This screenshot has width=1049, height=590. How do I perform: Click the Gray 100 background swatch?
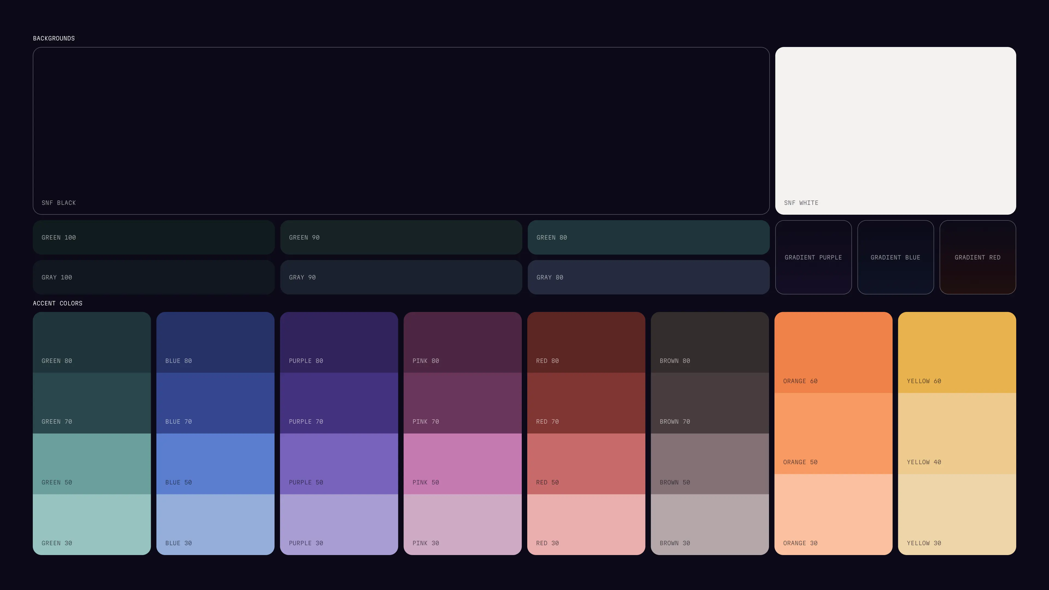154,277
